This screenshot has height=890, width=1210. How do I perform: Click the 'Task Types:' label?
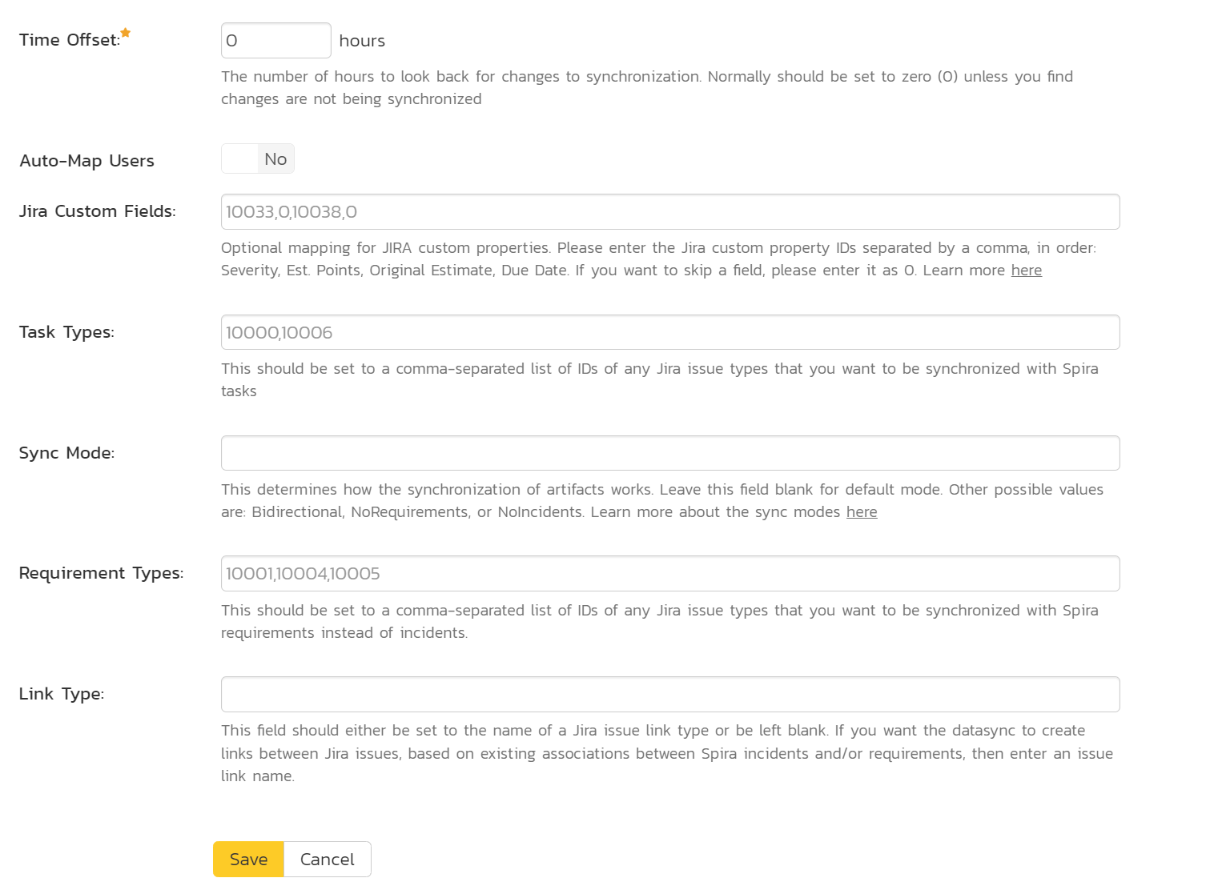(x=66, y=332)
